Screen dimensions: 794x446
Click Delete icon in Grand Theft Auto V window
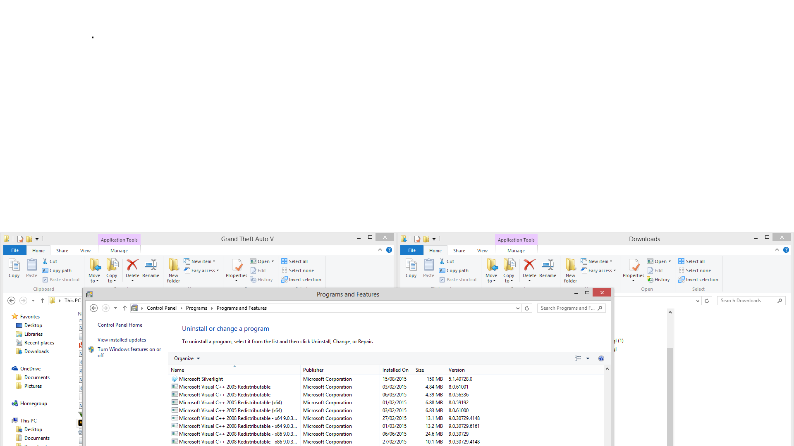point(132,266)
